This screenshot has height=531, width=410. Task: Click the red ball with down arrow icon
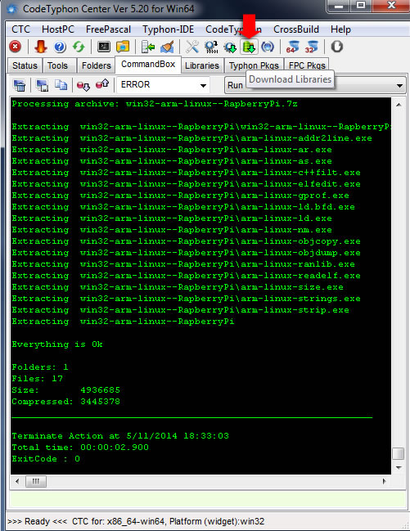[x=83, y=85]
